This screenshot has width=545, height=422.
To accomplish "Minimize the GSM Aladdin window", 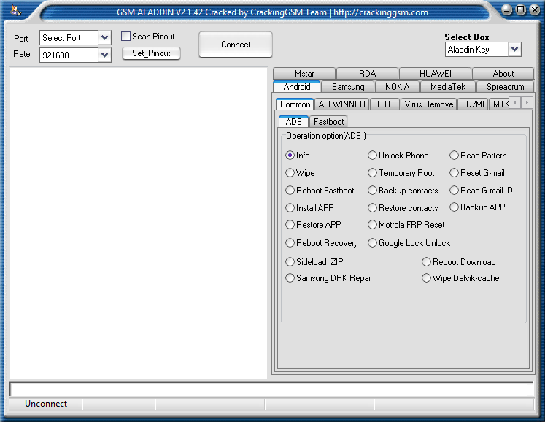I will [x=507, y=9].
